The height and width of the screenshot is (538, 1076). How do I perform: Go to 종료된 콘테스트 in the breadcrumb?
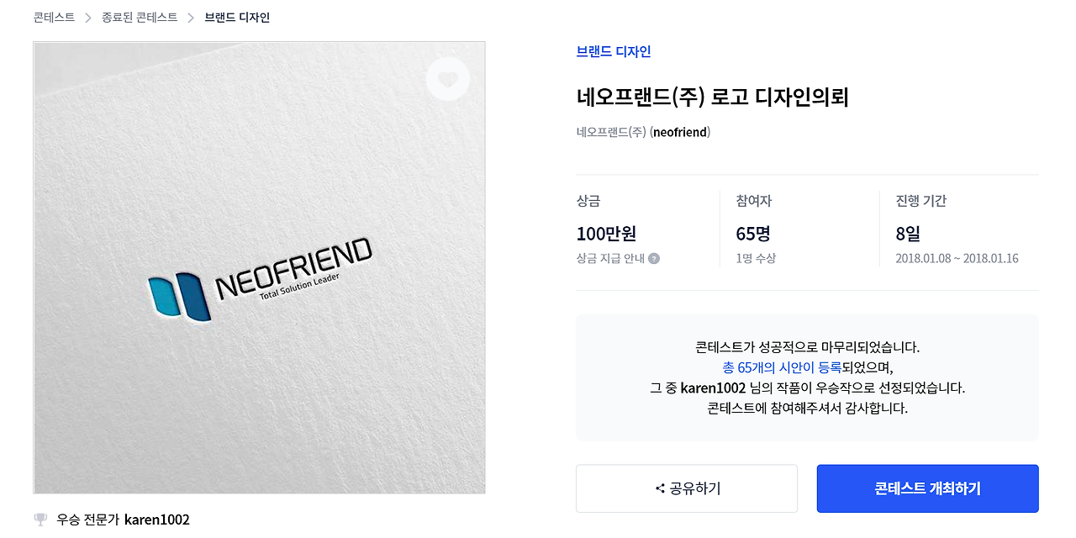coord(140,18)
